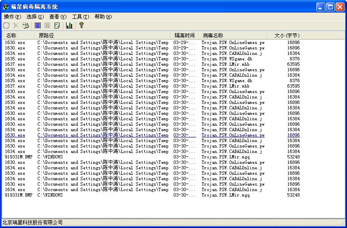Click the window resize grip in the status bar corner

342,223
